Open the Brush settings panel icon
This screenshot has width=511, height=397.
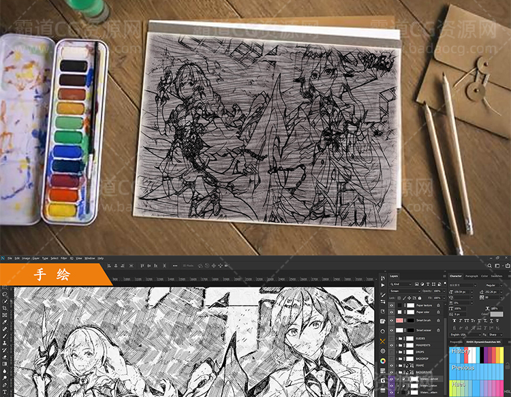click(383, 295)
